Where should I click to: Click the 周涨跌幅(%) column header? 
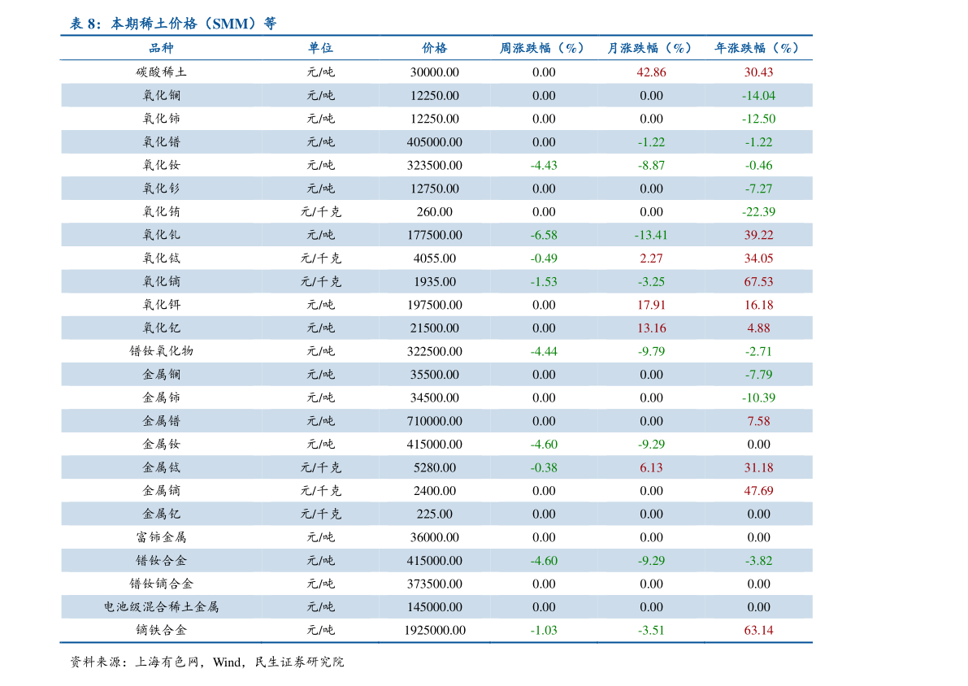[542, 48]
